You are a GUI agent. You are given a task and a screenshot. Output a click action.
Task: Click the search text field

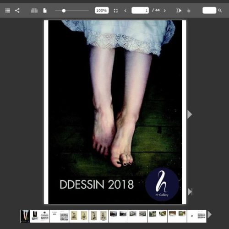click(209, 11)
